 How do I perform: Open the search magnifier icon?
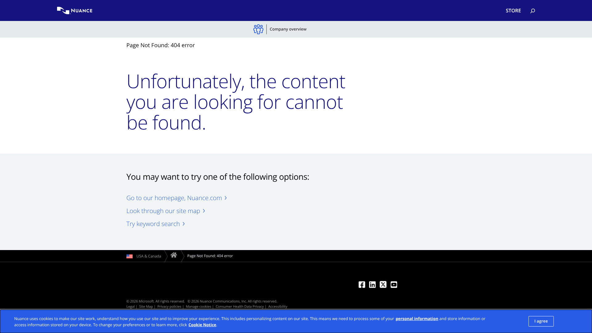(x=532, y=11)
